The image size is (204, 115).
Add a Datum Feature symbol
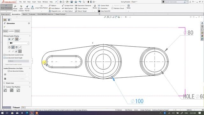pos(81,8)
